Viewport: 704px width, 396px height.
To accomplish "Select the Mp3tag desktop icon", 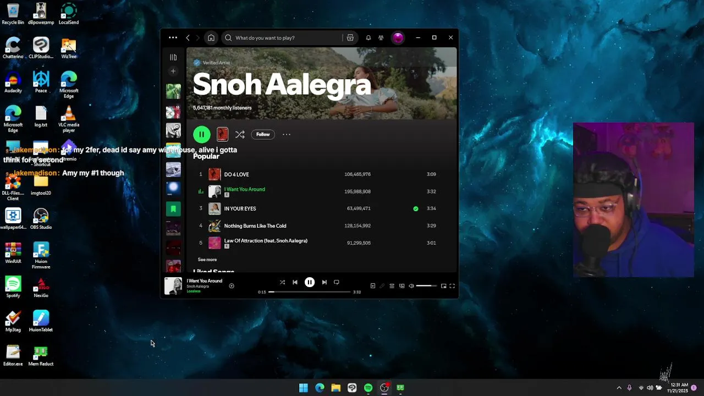I will [x=13, y=321].
